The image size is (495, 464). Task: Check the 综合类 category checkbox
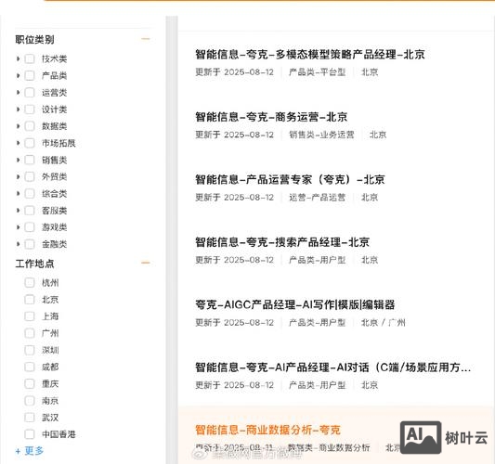click(x=30, y=193)
